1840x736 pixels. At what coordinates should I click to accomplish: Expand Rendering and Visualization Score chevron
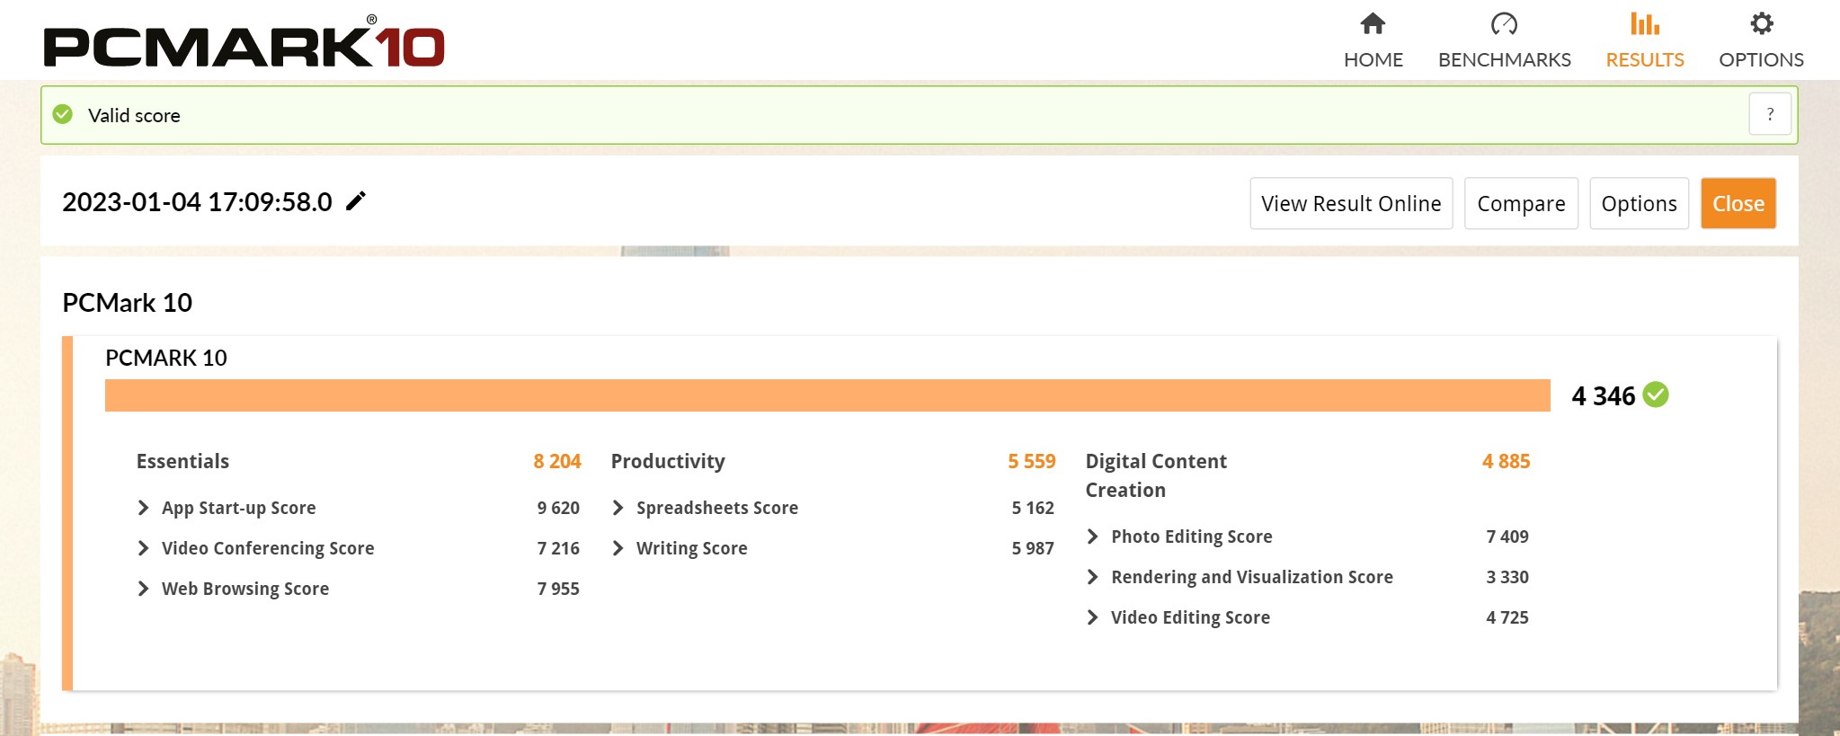click(x=1092, y=577)
